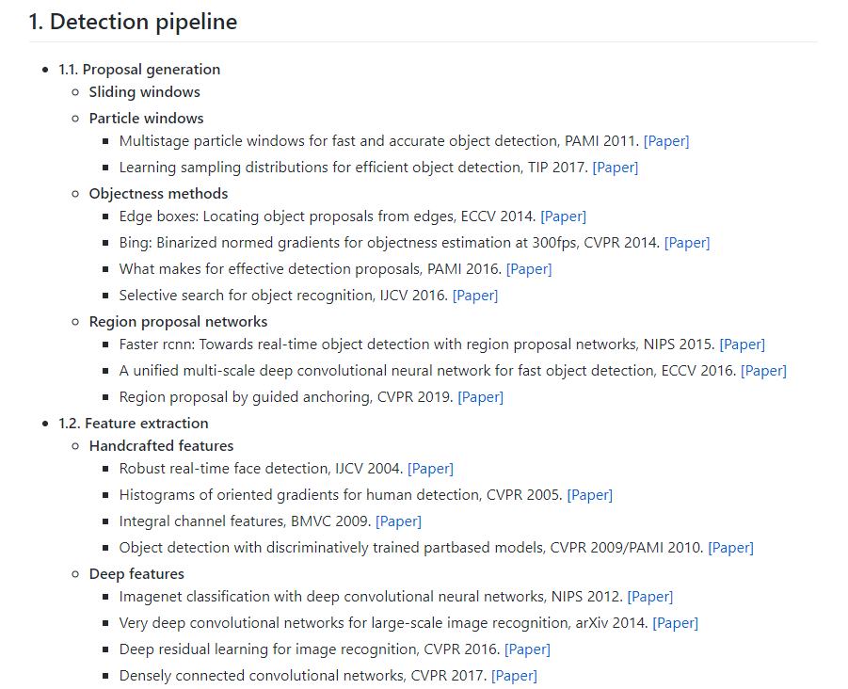Image resolution: width=848 pixels, height=689 pixels.
Task: Open the Histograms of oriented gradients paper
Action: (x=590, y=495)
